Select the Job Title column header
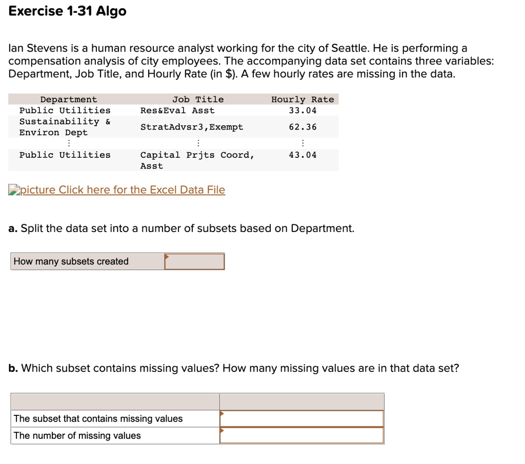Image resolution: width=525 pixels, height=464 pixels. point(198,99)
